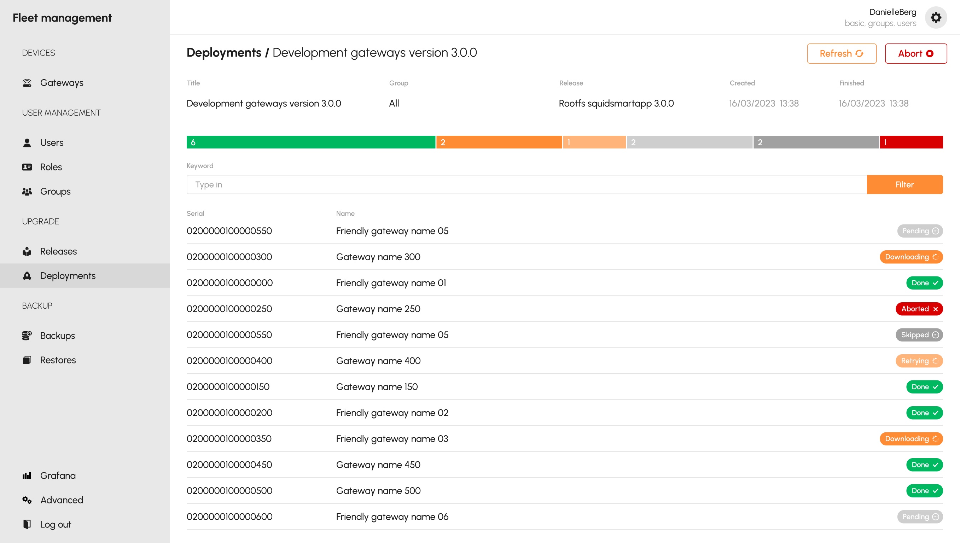This screenshot has width=960, height=543.
Task: Select serial 0200000100000600
Action: (229, 517)
